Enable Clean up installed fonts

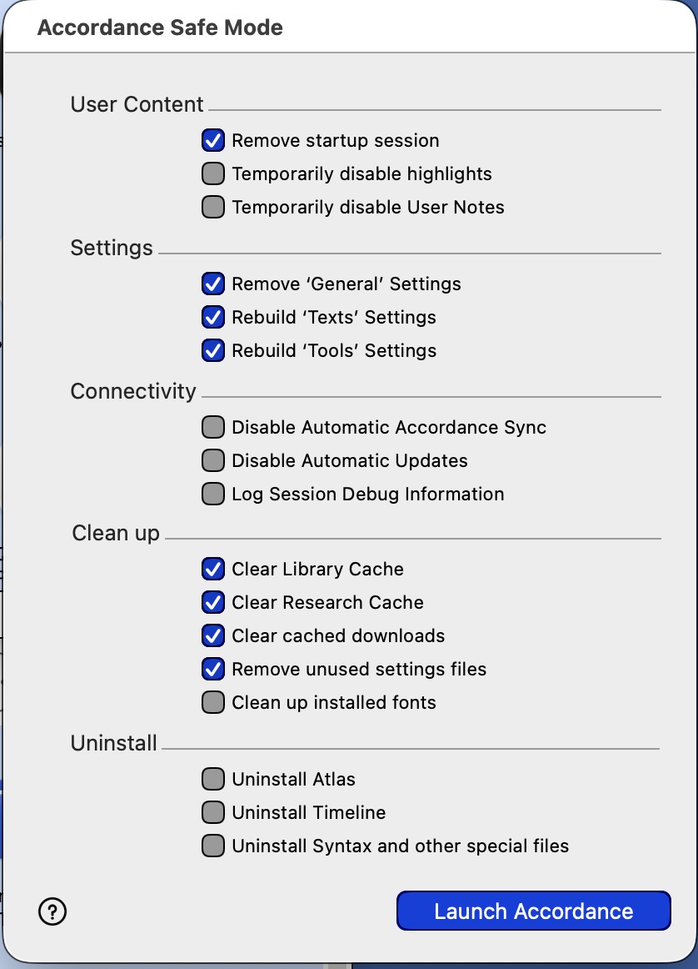pyautogui.click(x=213, y=703)
